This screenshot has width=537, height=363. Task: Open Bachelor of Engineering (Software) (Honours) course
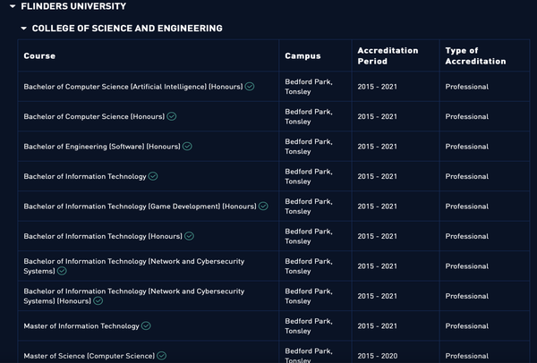tap(102, 147)
